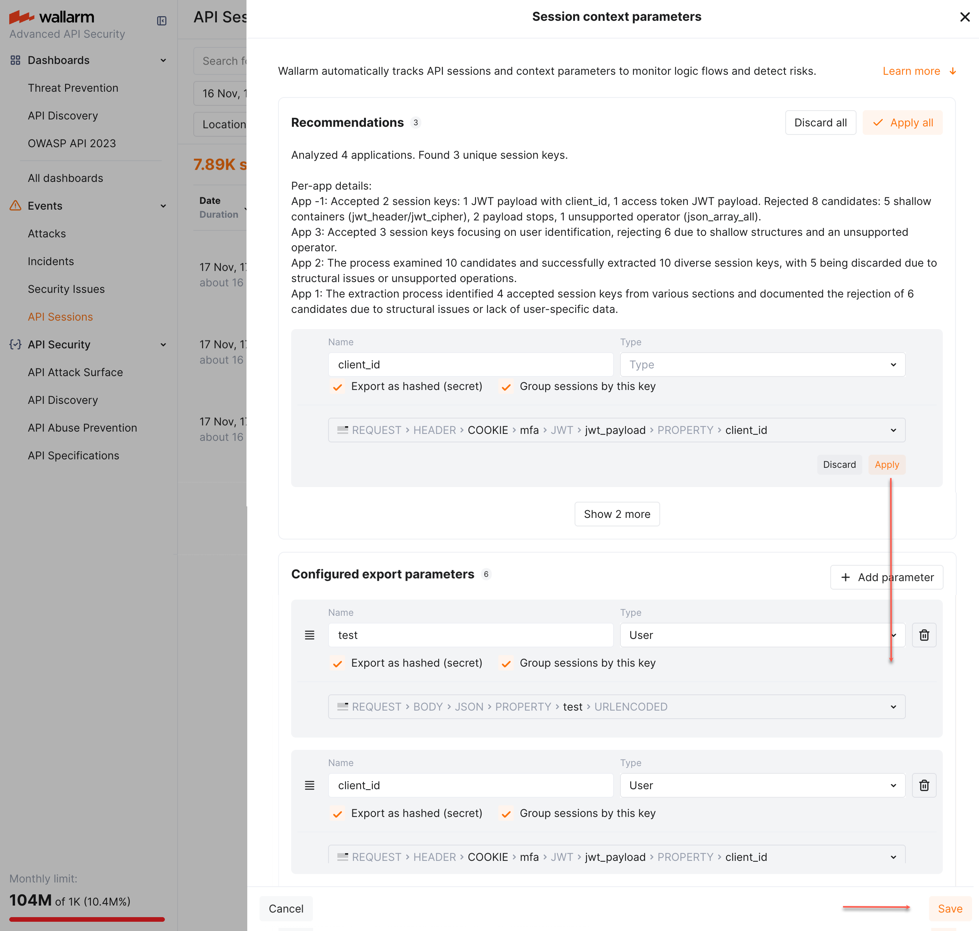Click the Events warning triangle icon
This screenshot has width=979, height=931.
(15, 205)
